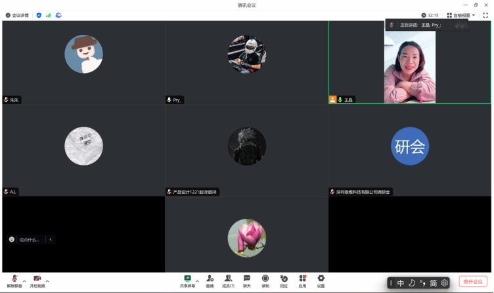
Task: Click the red 离开会议 button
Action: [x=473, y=281]
